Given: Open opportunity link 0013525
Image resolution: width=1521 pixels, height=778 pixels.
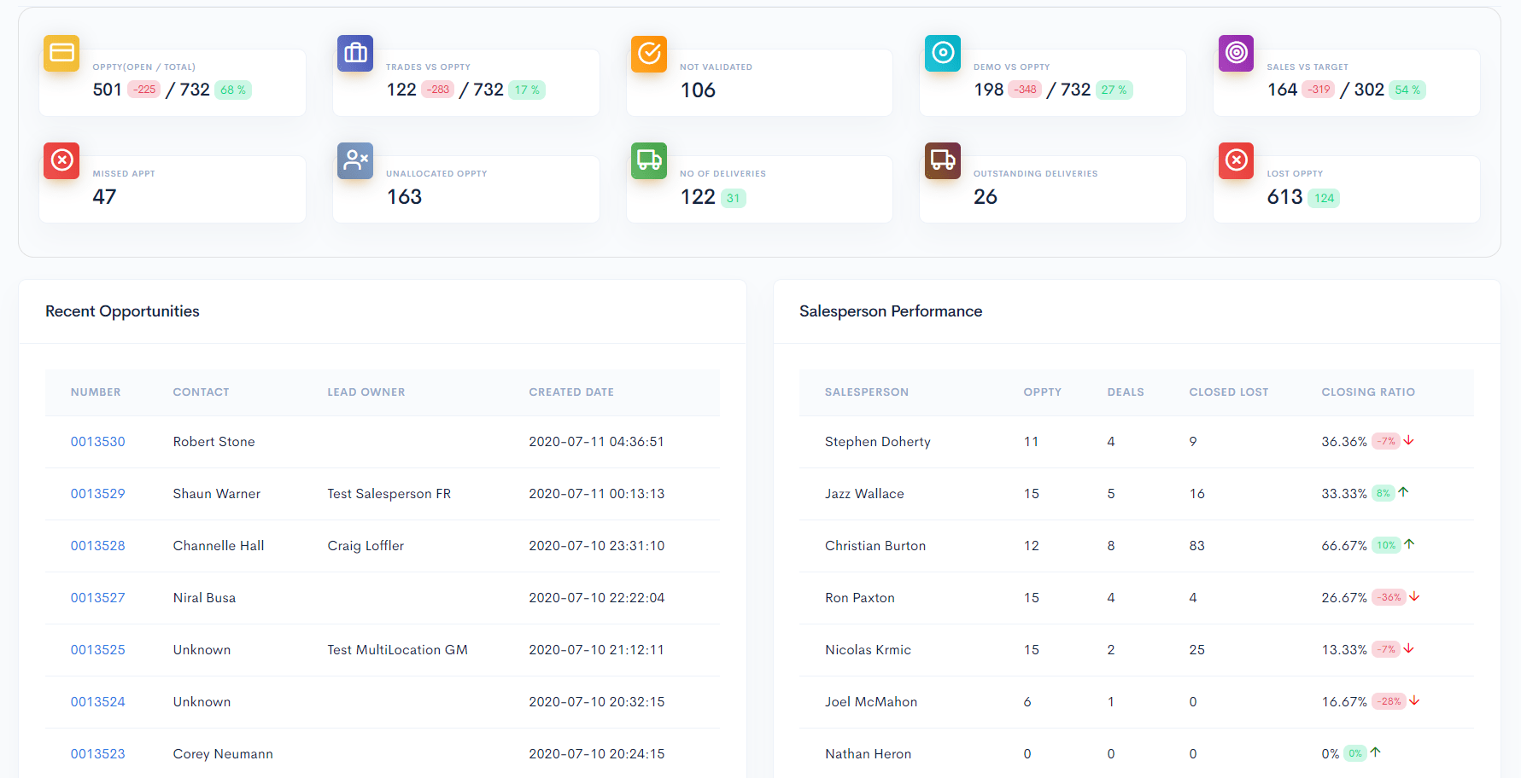Looking at the screenshot, I should coord(97,650).
